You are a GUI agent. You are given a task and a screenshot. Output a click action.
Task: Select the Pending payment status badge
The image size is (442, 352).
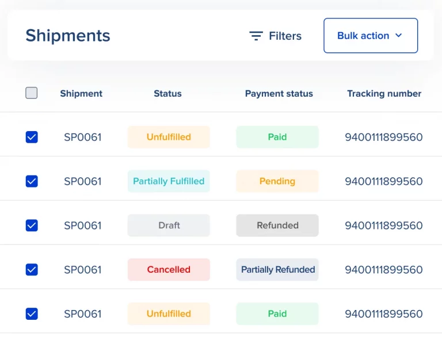pos(277,181)
